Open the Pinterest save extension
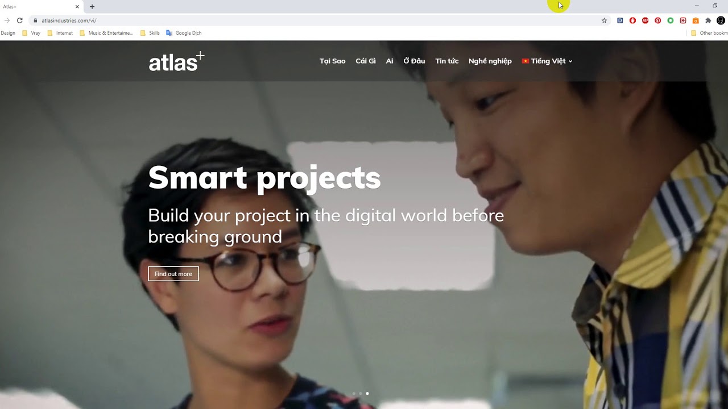 [657, 20]
